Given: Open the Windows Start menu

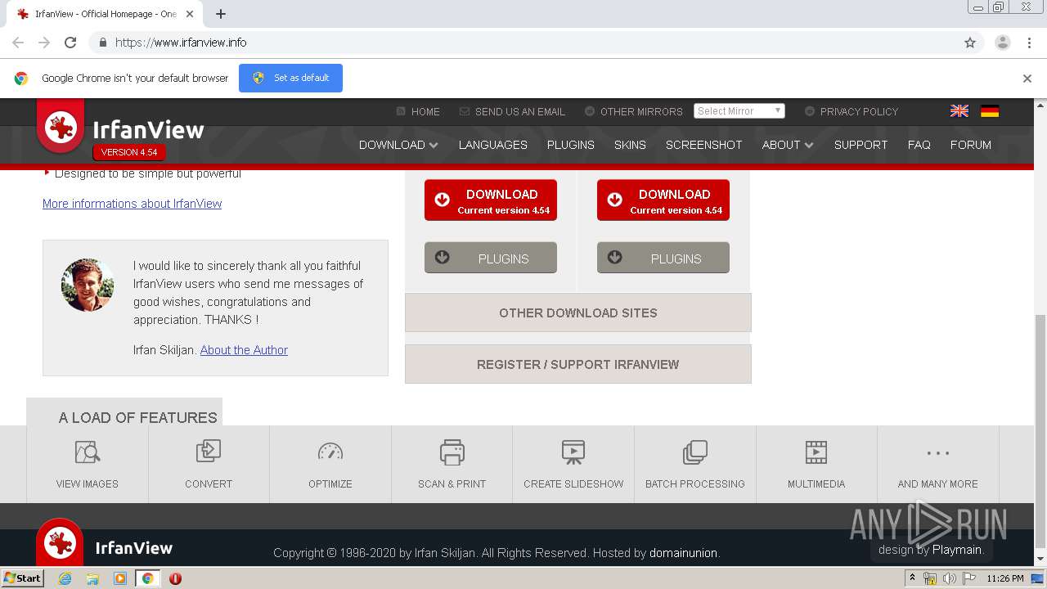Looking at the screenshot, I should pos(22,578).
